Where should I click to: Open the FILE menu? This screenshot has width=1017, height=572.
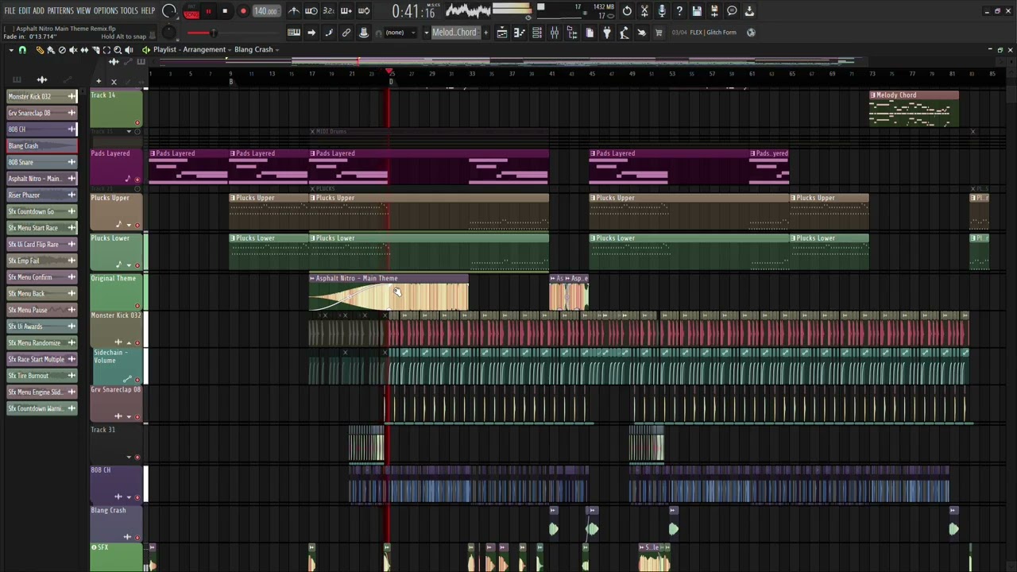pyautogui.click(x=10, y=11)
